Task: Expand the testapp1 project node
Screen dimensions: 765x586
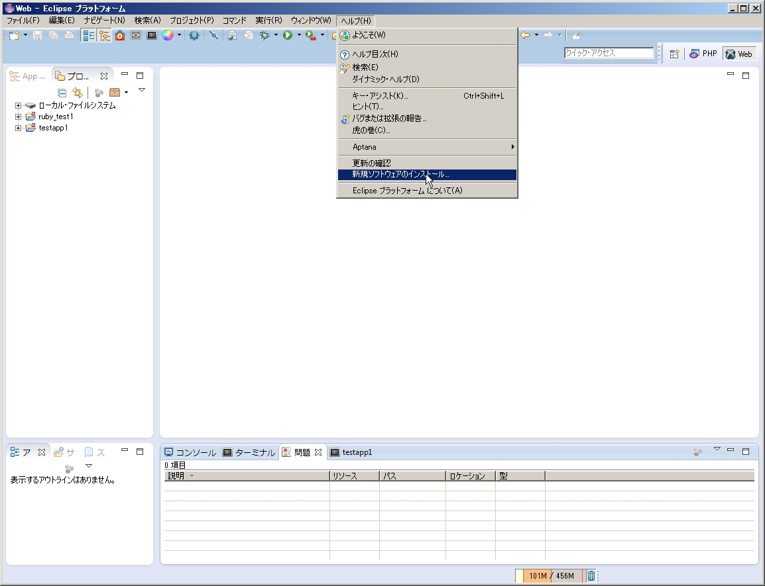Action: coord(18,128)
